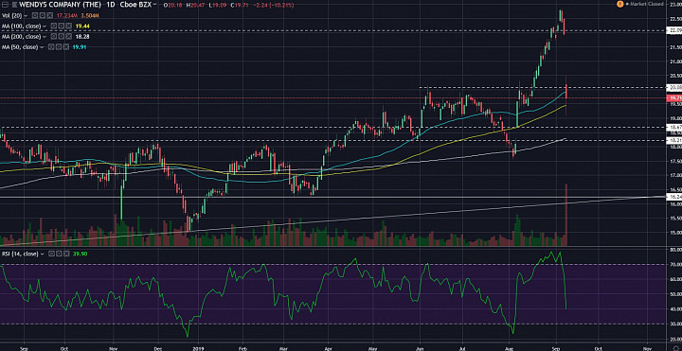Expand the MA (200, close) dropdown arrow
682x351 pixels.
[x=45, y=37]
